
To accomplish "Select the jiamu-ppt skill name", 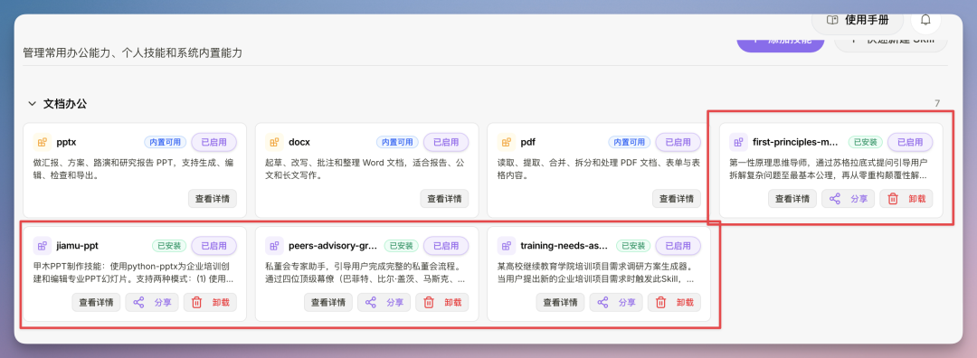I will [77, 246].
